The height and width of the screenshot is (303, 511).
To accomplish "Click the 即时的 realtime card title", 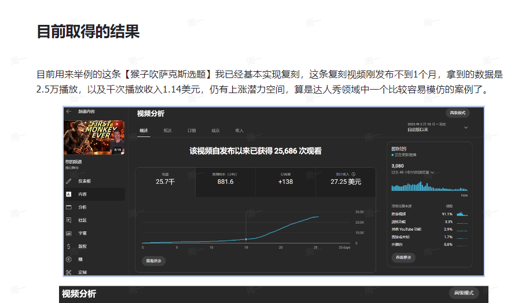I will point(399,149).
